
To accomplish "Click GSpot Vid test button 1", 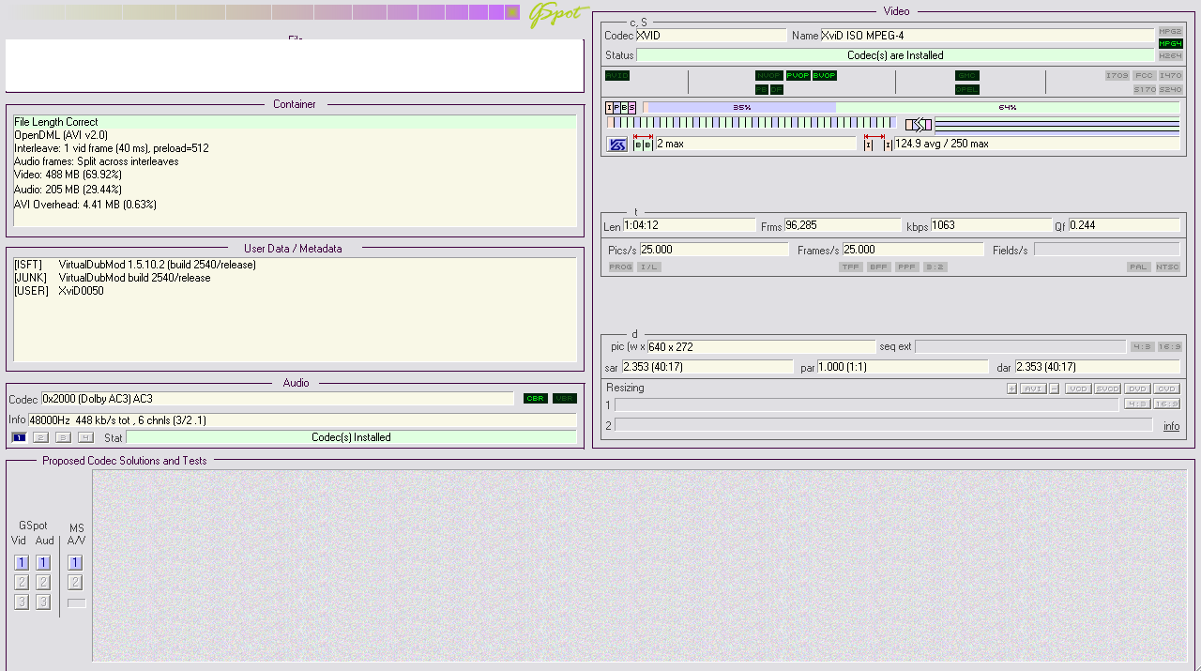I will (22, 563).
